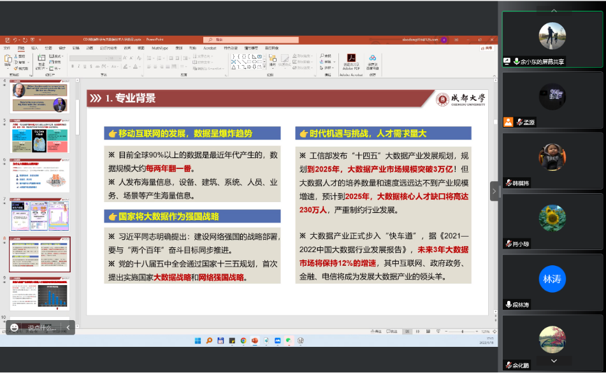Image resolution: width=606 pixels, height=373 pixels.
Task: Collapse the participant video side panel
Action: (494, 191)
